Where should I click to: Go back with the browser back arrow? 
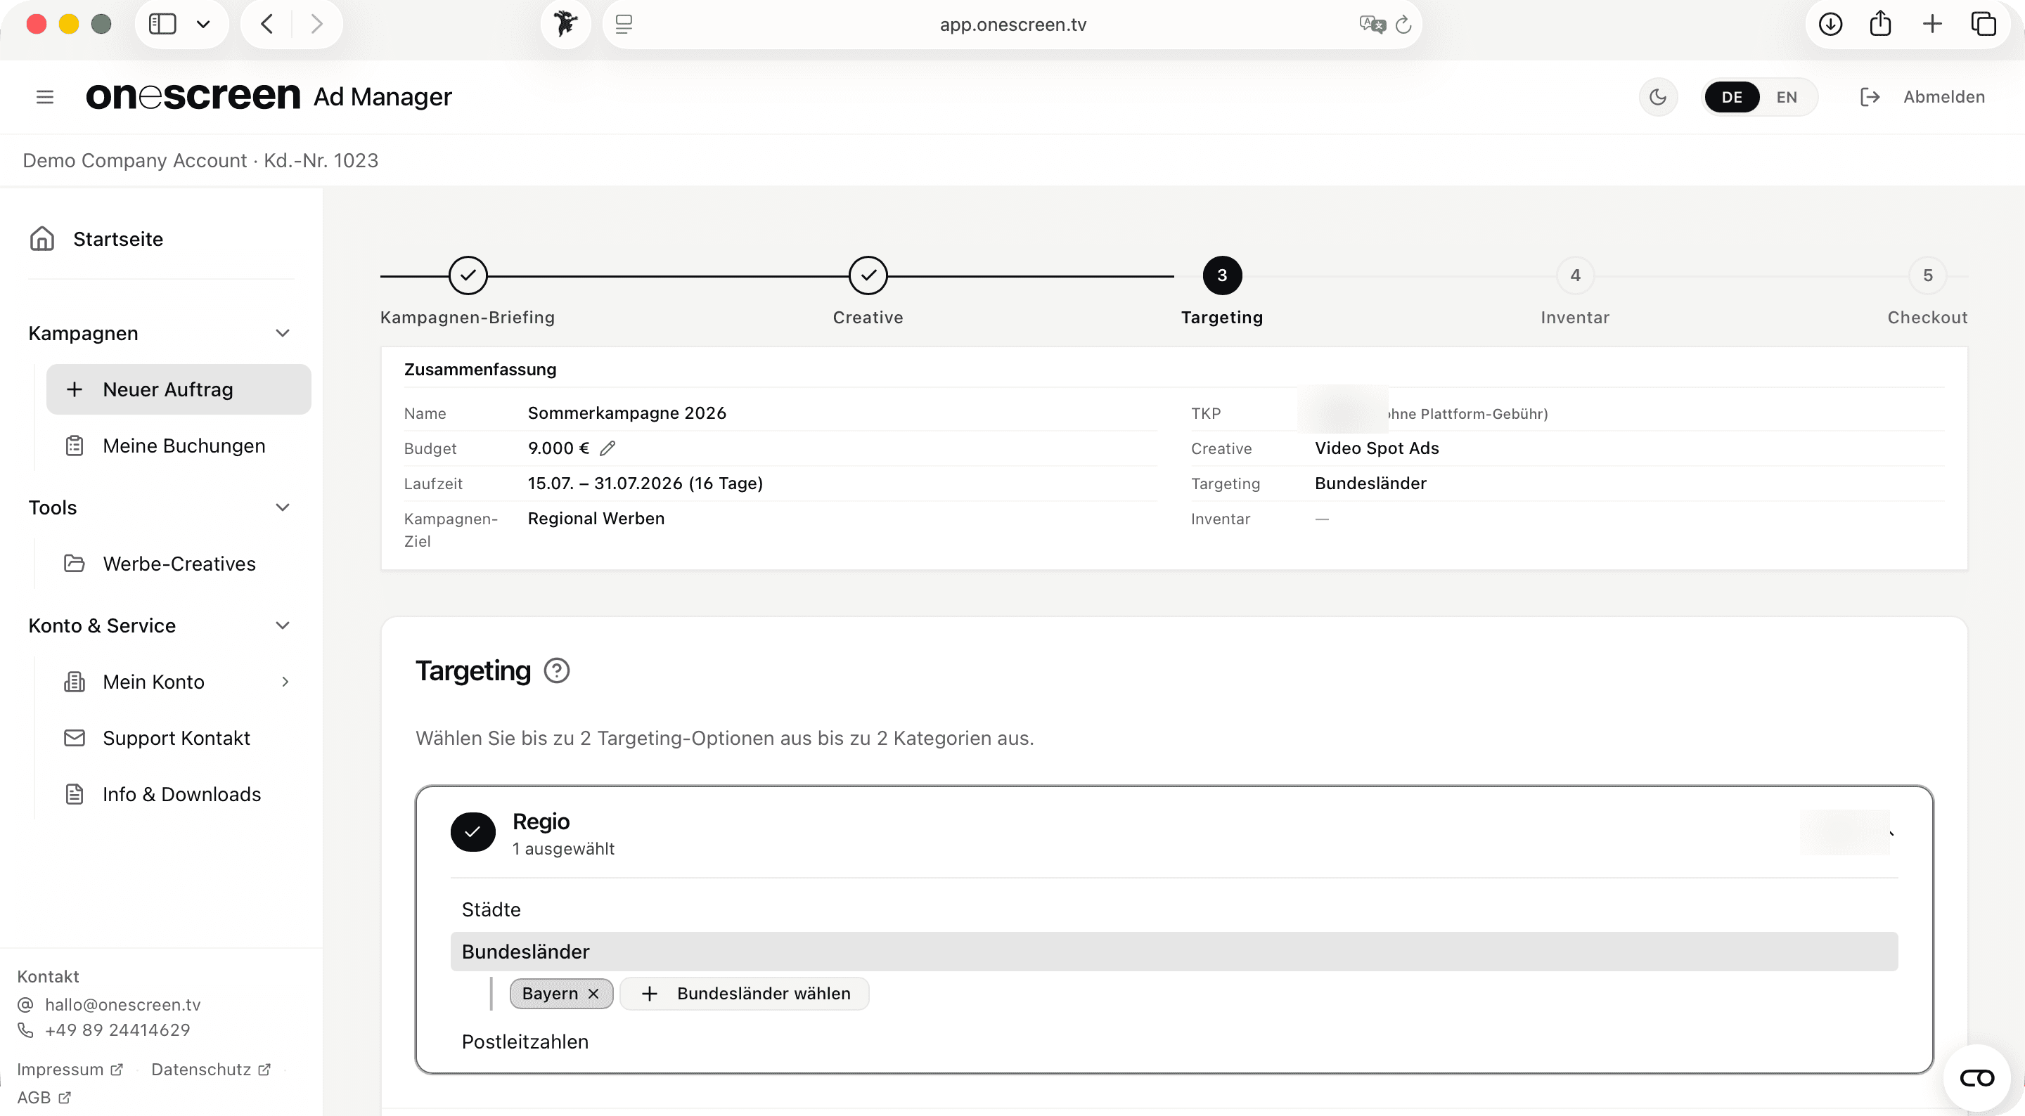[x=267, y=24]
